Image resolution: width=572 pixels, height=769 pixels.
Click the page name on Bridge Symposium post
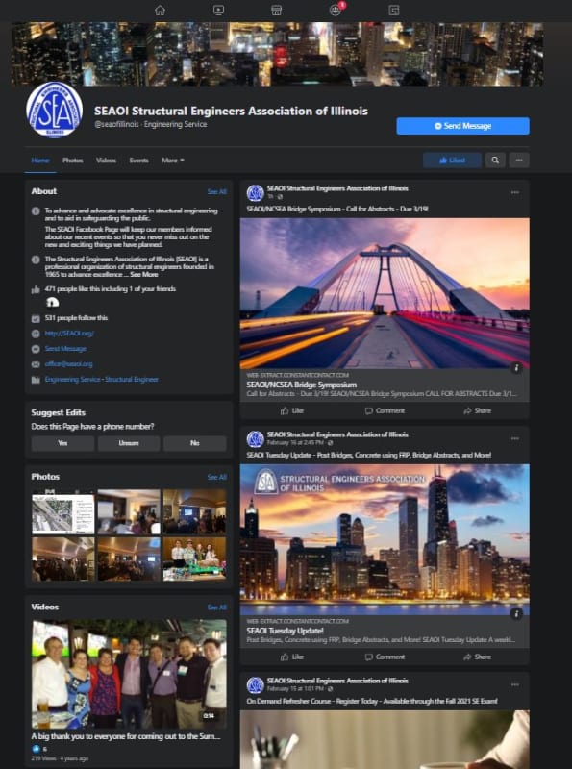pyautogui.click(x=337, y=188)
